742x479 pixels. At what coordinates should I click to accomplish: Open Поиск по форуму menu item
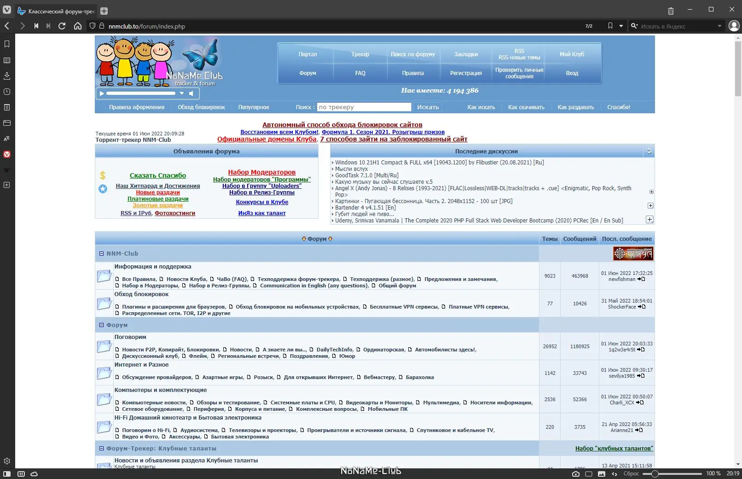coord(413,54)
